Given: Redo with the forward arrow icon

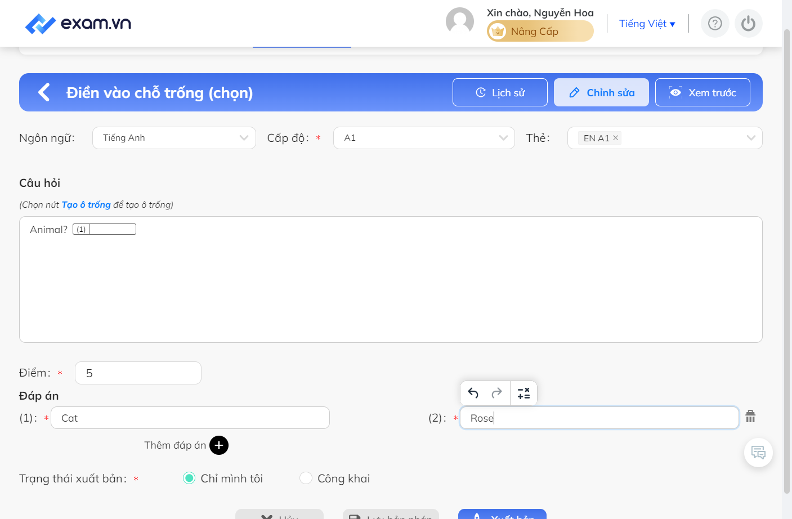Looking at the screenshot, I should pyautogui.click(x=496, y=393).
